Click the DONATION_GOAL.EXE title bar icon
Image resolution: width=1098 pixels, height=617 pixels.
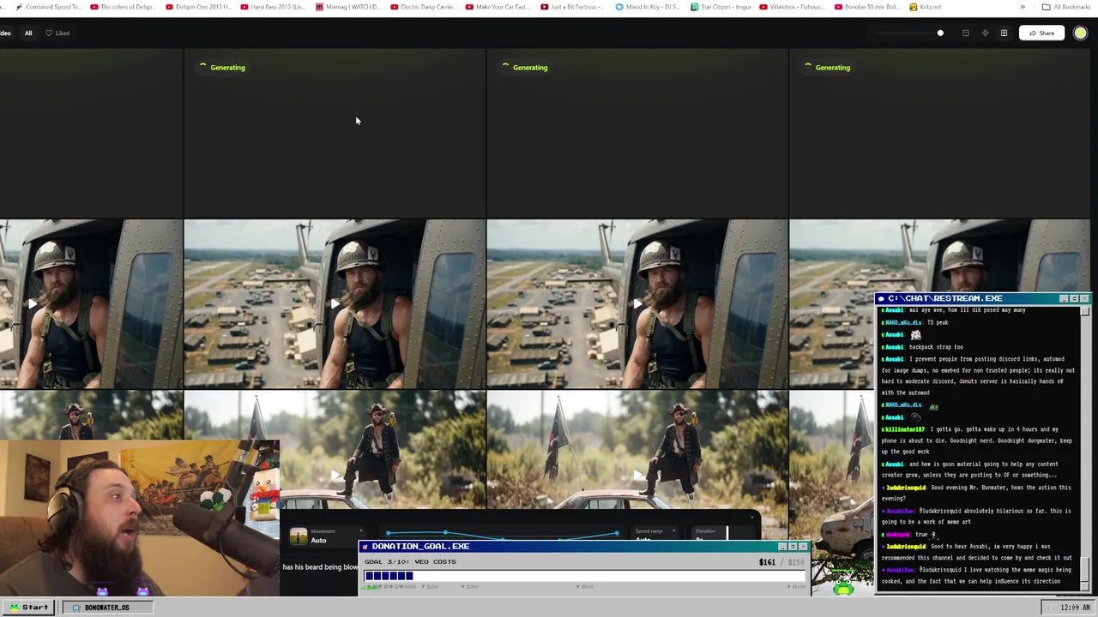click(x=365, y=546)
